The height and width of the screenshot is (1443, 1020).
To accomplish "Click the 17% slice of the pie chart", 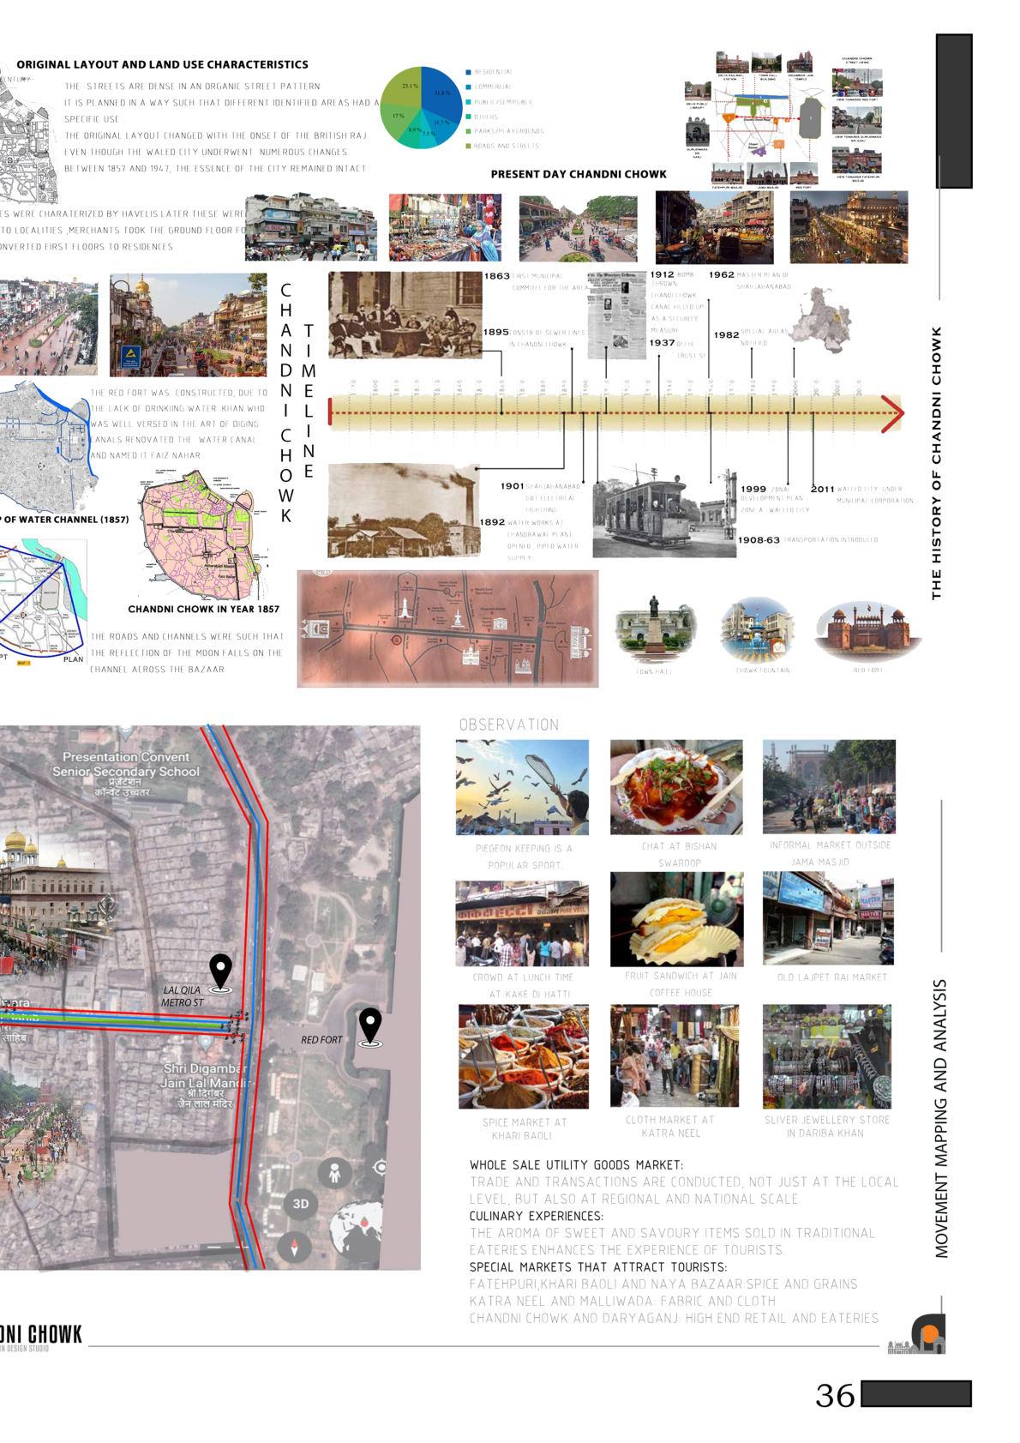I will pos(399,118).
